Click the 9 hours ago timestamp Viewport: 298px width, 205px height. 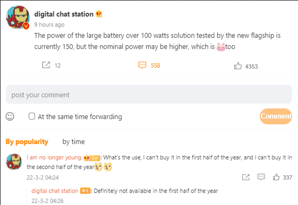click(x=49, y=25)
